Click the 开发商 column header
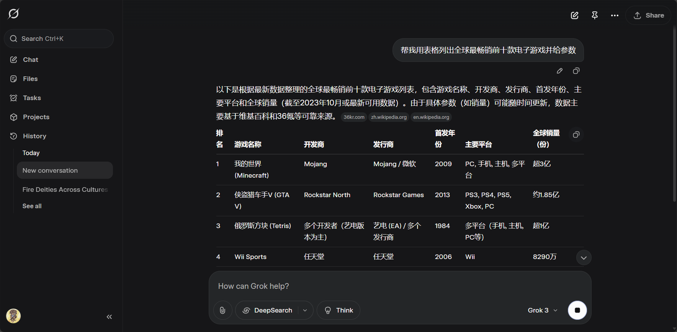 click(x=314, y=144)
